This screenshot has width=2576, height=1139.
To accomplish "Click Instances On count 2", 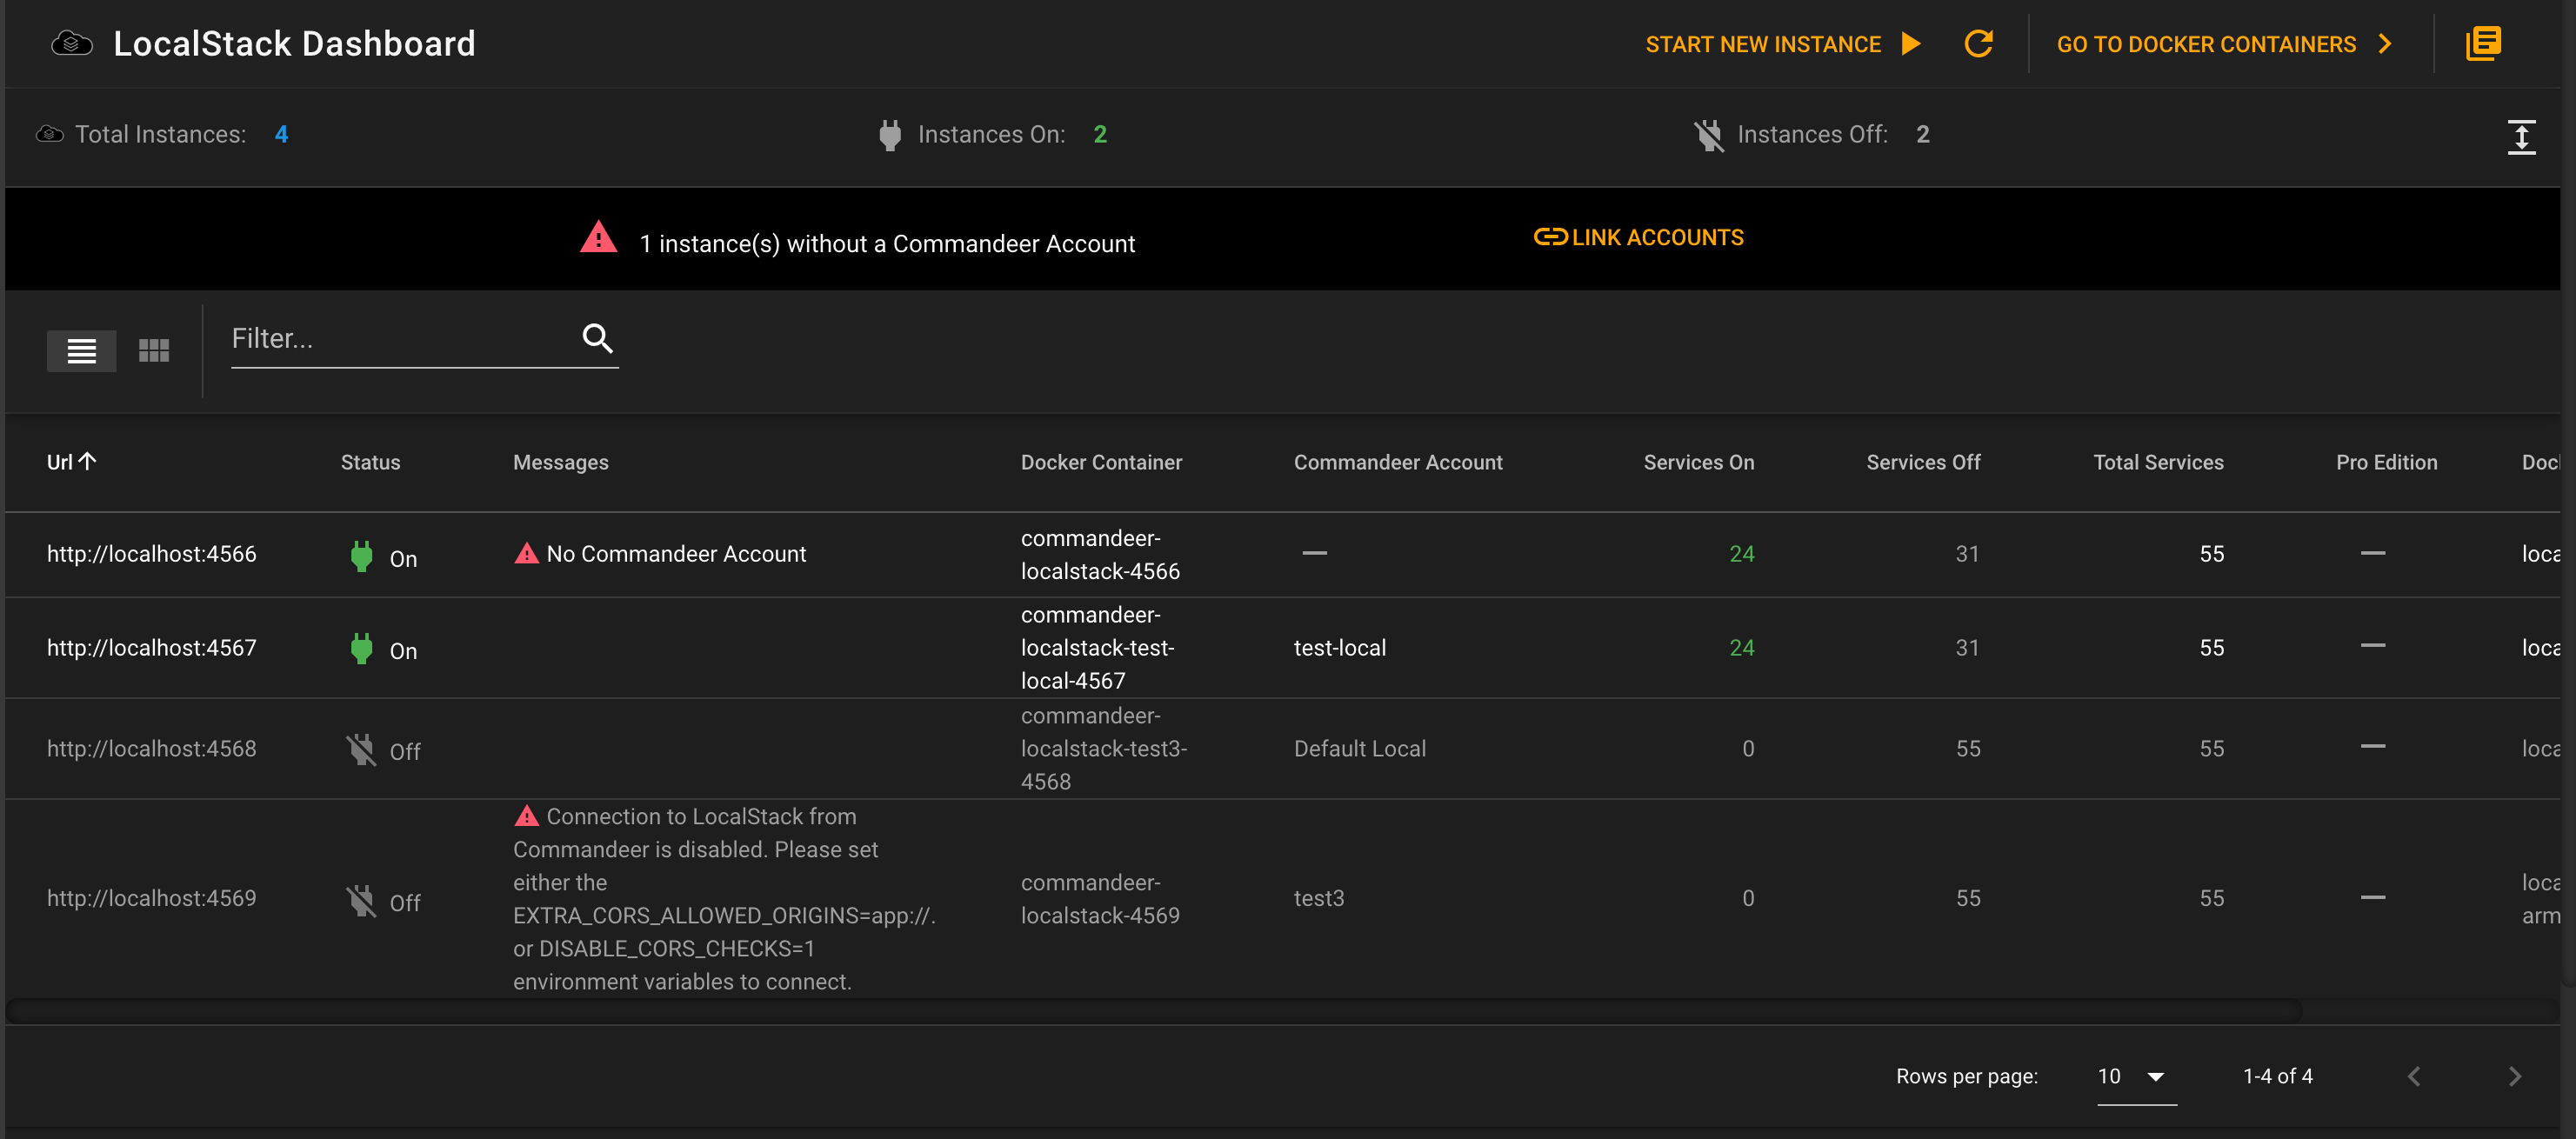I will coord(1100,134).
